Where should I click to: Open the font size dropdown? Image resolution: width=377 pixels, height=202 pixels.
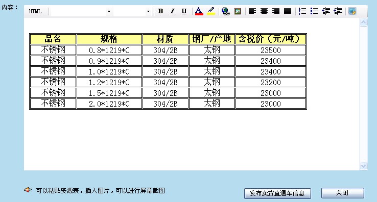point(132,11)
